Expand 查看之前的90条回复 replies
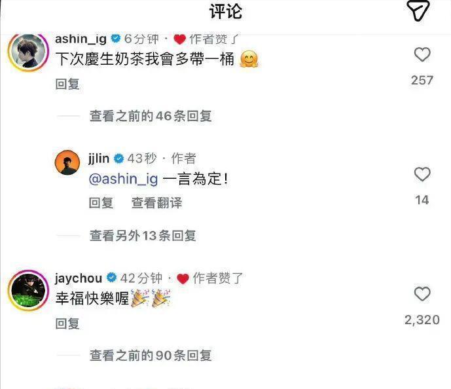 [x=151, y=356]
